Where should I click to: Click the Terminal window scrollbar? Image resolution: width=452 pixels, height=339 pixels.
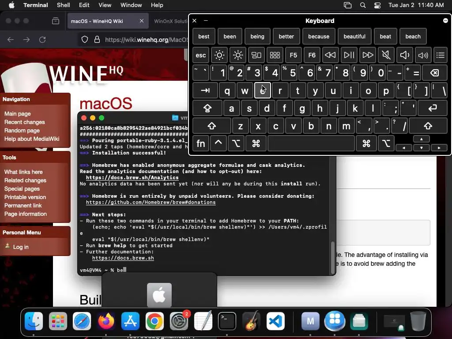pos(333,257)
